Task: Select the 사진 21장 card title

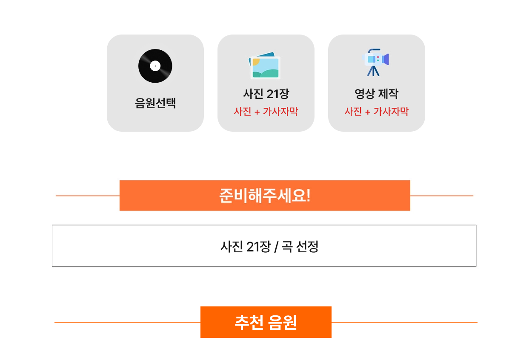Action: click(266, 94)
